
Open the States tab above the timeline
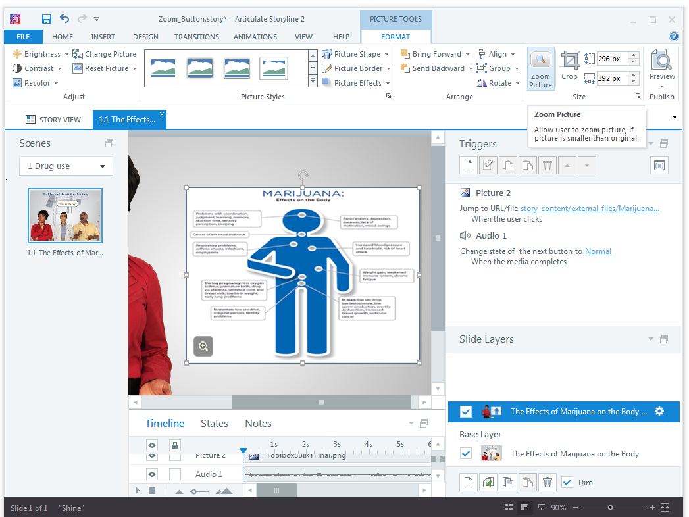tap(214, 423)
